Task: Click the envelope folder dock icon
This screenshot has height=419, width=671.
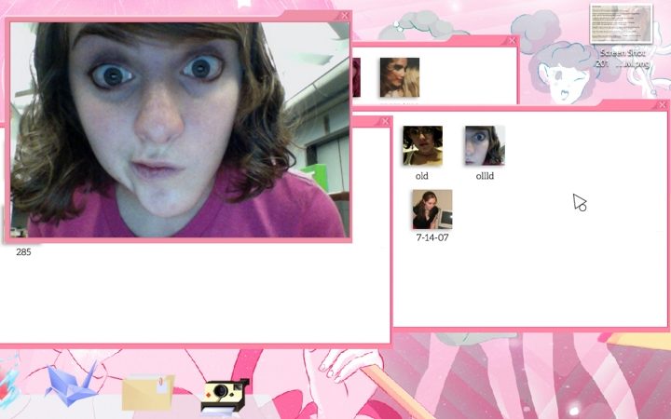Action: click(147, 391)
